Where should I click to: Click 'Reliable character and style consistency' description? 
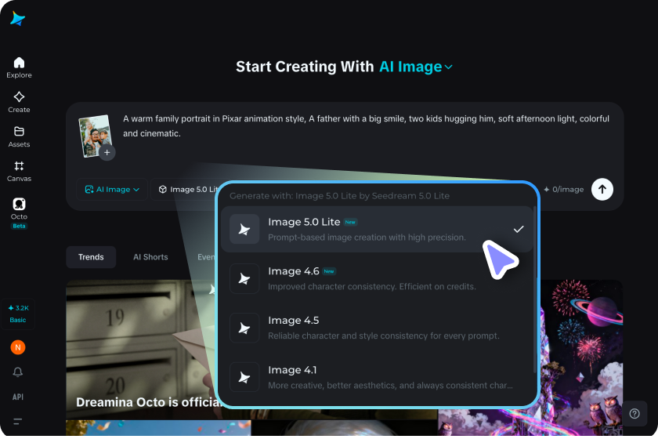click(384, 336)
